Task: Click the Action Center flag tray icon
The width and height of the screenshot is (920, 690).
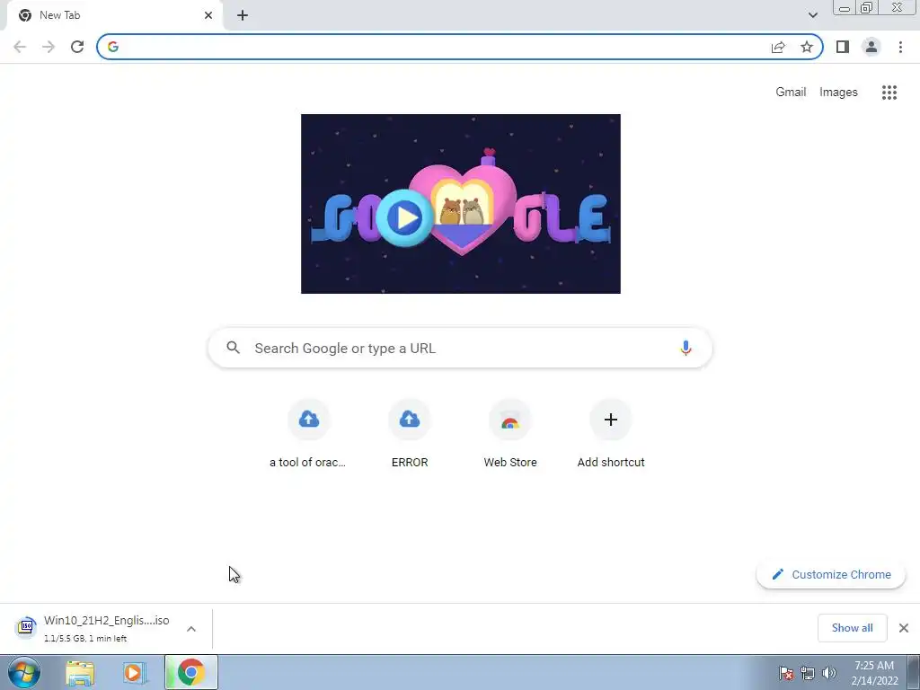Action: (x=785, y=673)
